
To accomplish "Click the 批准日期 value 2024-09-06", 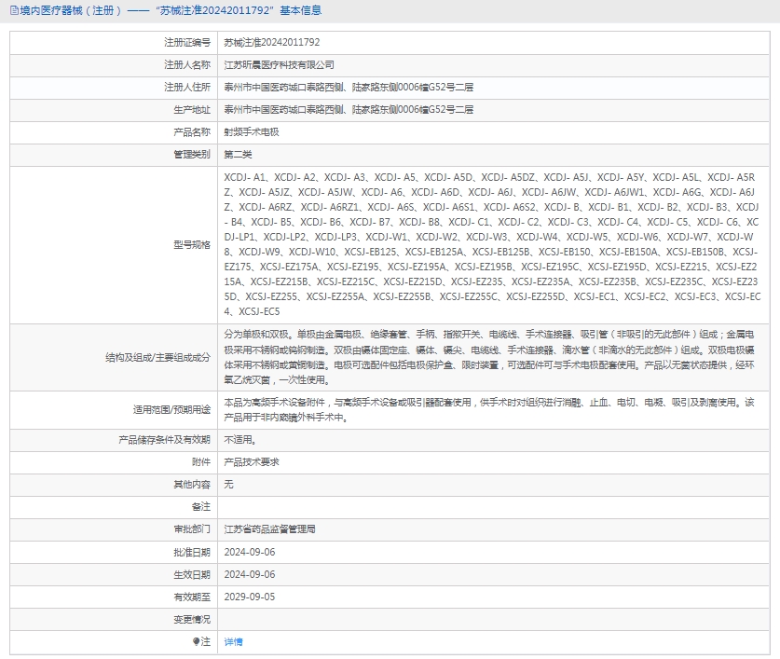I will (x=250, y=552).
